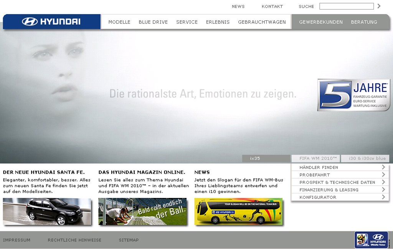
Task: Open the Gebrauchtwagen menu
Action: pos(262,22)
